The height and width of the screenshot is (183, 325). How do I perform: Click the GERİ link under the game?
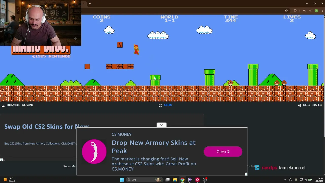tap(168, 105)
